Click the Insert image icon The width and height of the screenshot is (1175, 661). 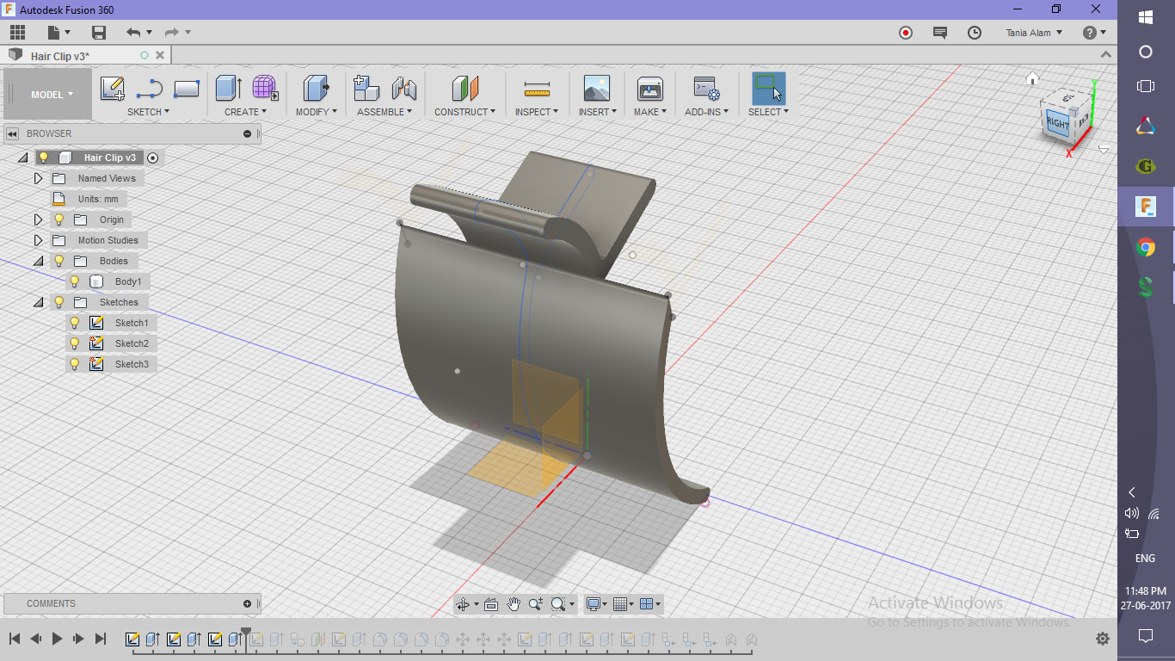coord(596,89)
